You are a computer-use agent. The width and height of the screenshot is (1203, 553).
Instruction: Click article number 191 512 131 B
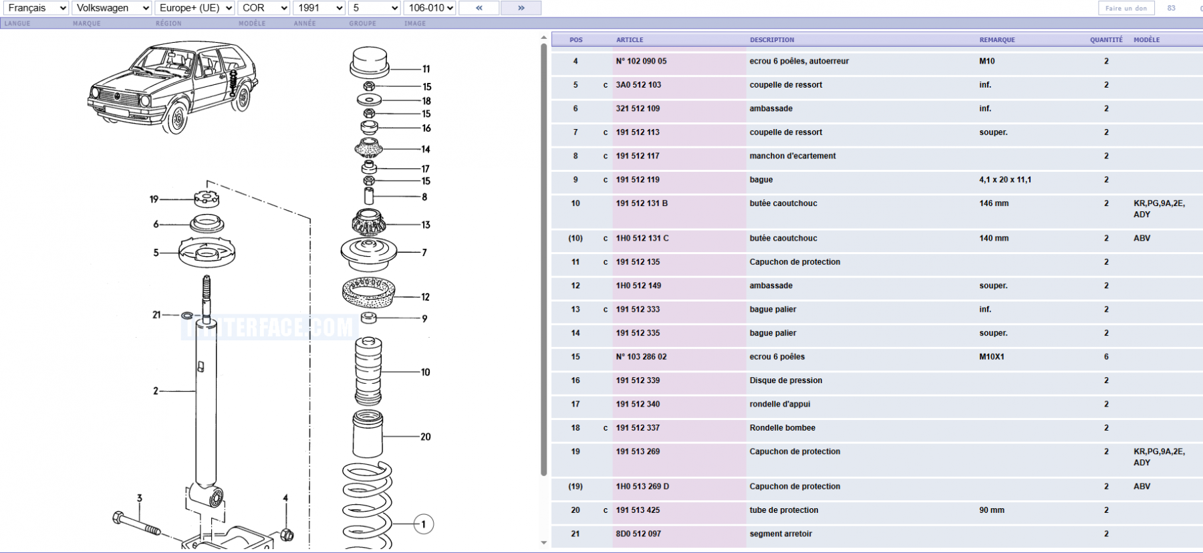tap(642, 203)
